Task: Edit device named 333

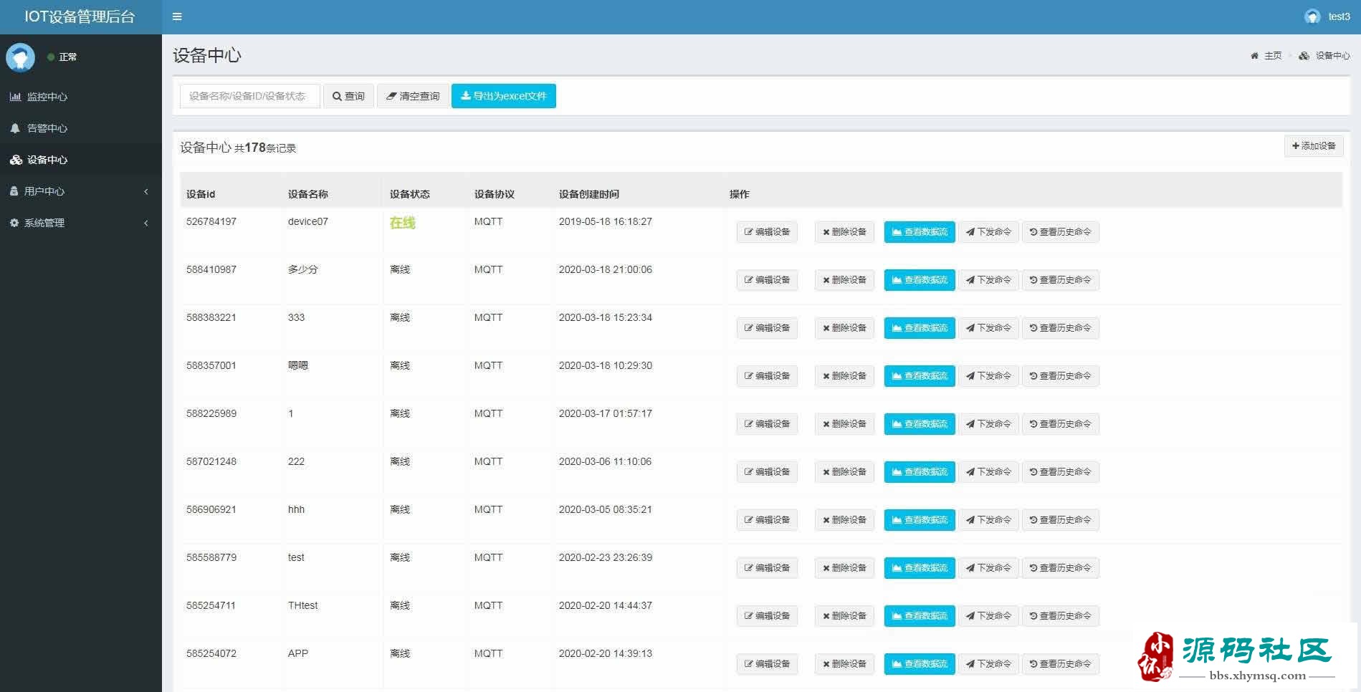Action: point(767,328)
